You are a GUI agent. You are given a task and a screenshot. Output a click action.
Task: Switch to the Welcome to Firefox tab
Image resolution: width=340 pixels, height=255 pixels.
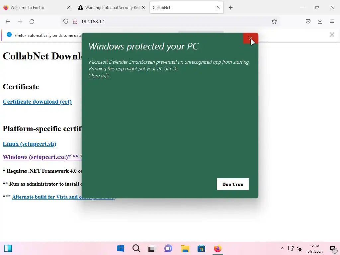point(37,7)
